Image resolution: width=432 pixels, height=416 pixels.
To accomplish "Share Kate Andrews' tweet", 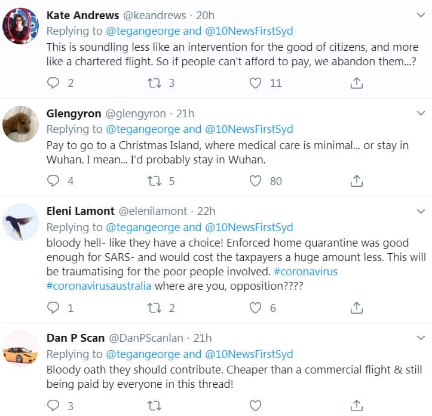I will tap(357, 83).
